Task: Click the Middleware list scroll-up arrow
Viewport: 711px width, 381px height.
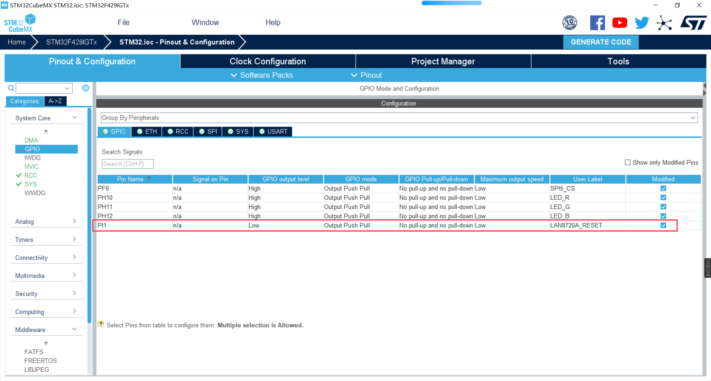Action: 46,343
